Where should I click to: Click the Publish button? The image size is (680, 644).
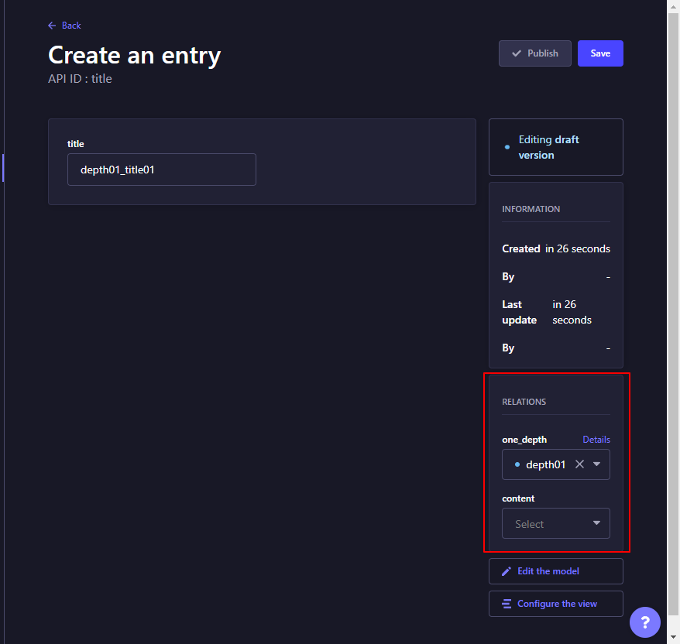pyautogui.click(x=534, y=53)
